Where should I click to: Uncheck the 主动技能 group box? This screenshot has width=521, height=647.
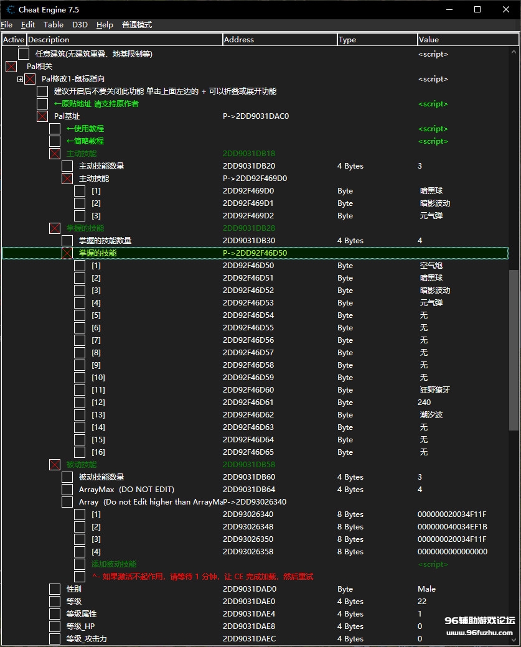(55, 154)
